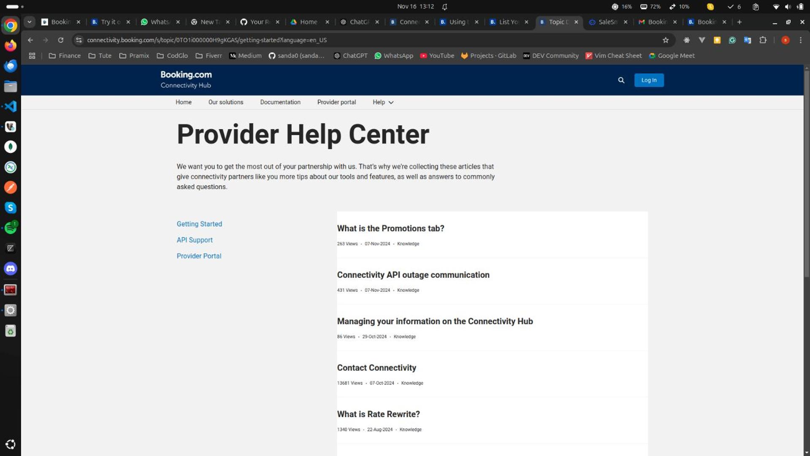Screen dimensions: 810x456
Task: Open the Fiverr bookmarks folder
Action: pyautogui.click(x=209, y=56)
